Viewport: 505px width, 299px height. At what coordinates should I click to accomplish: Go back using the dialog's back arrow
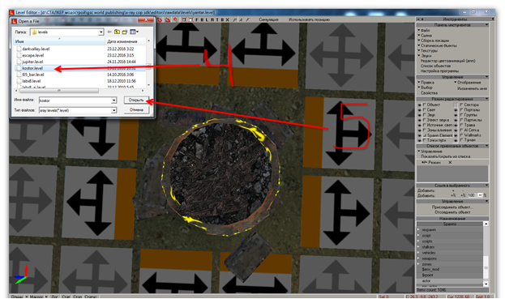109,32
